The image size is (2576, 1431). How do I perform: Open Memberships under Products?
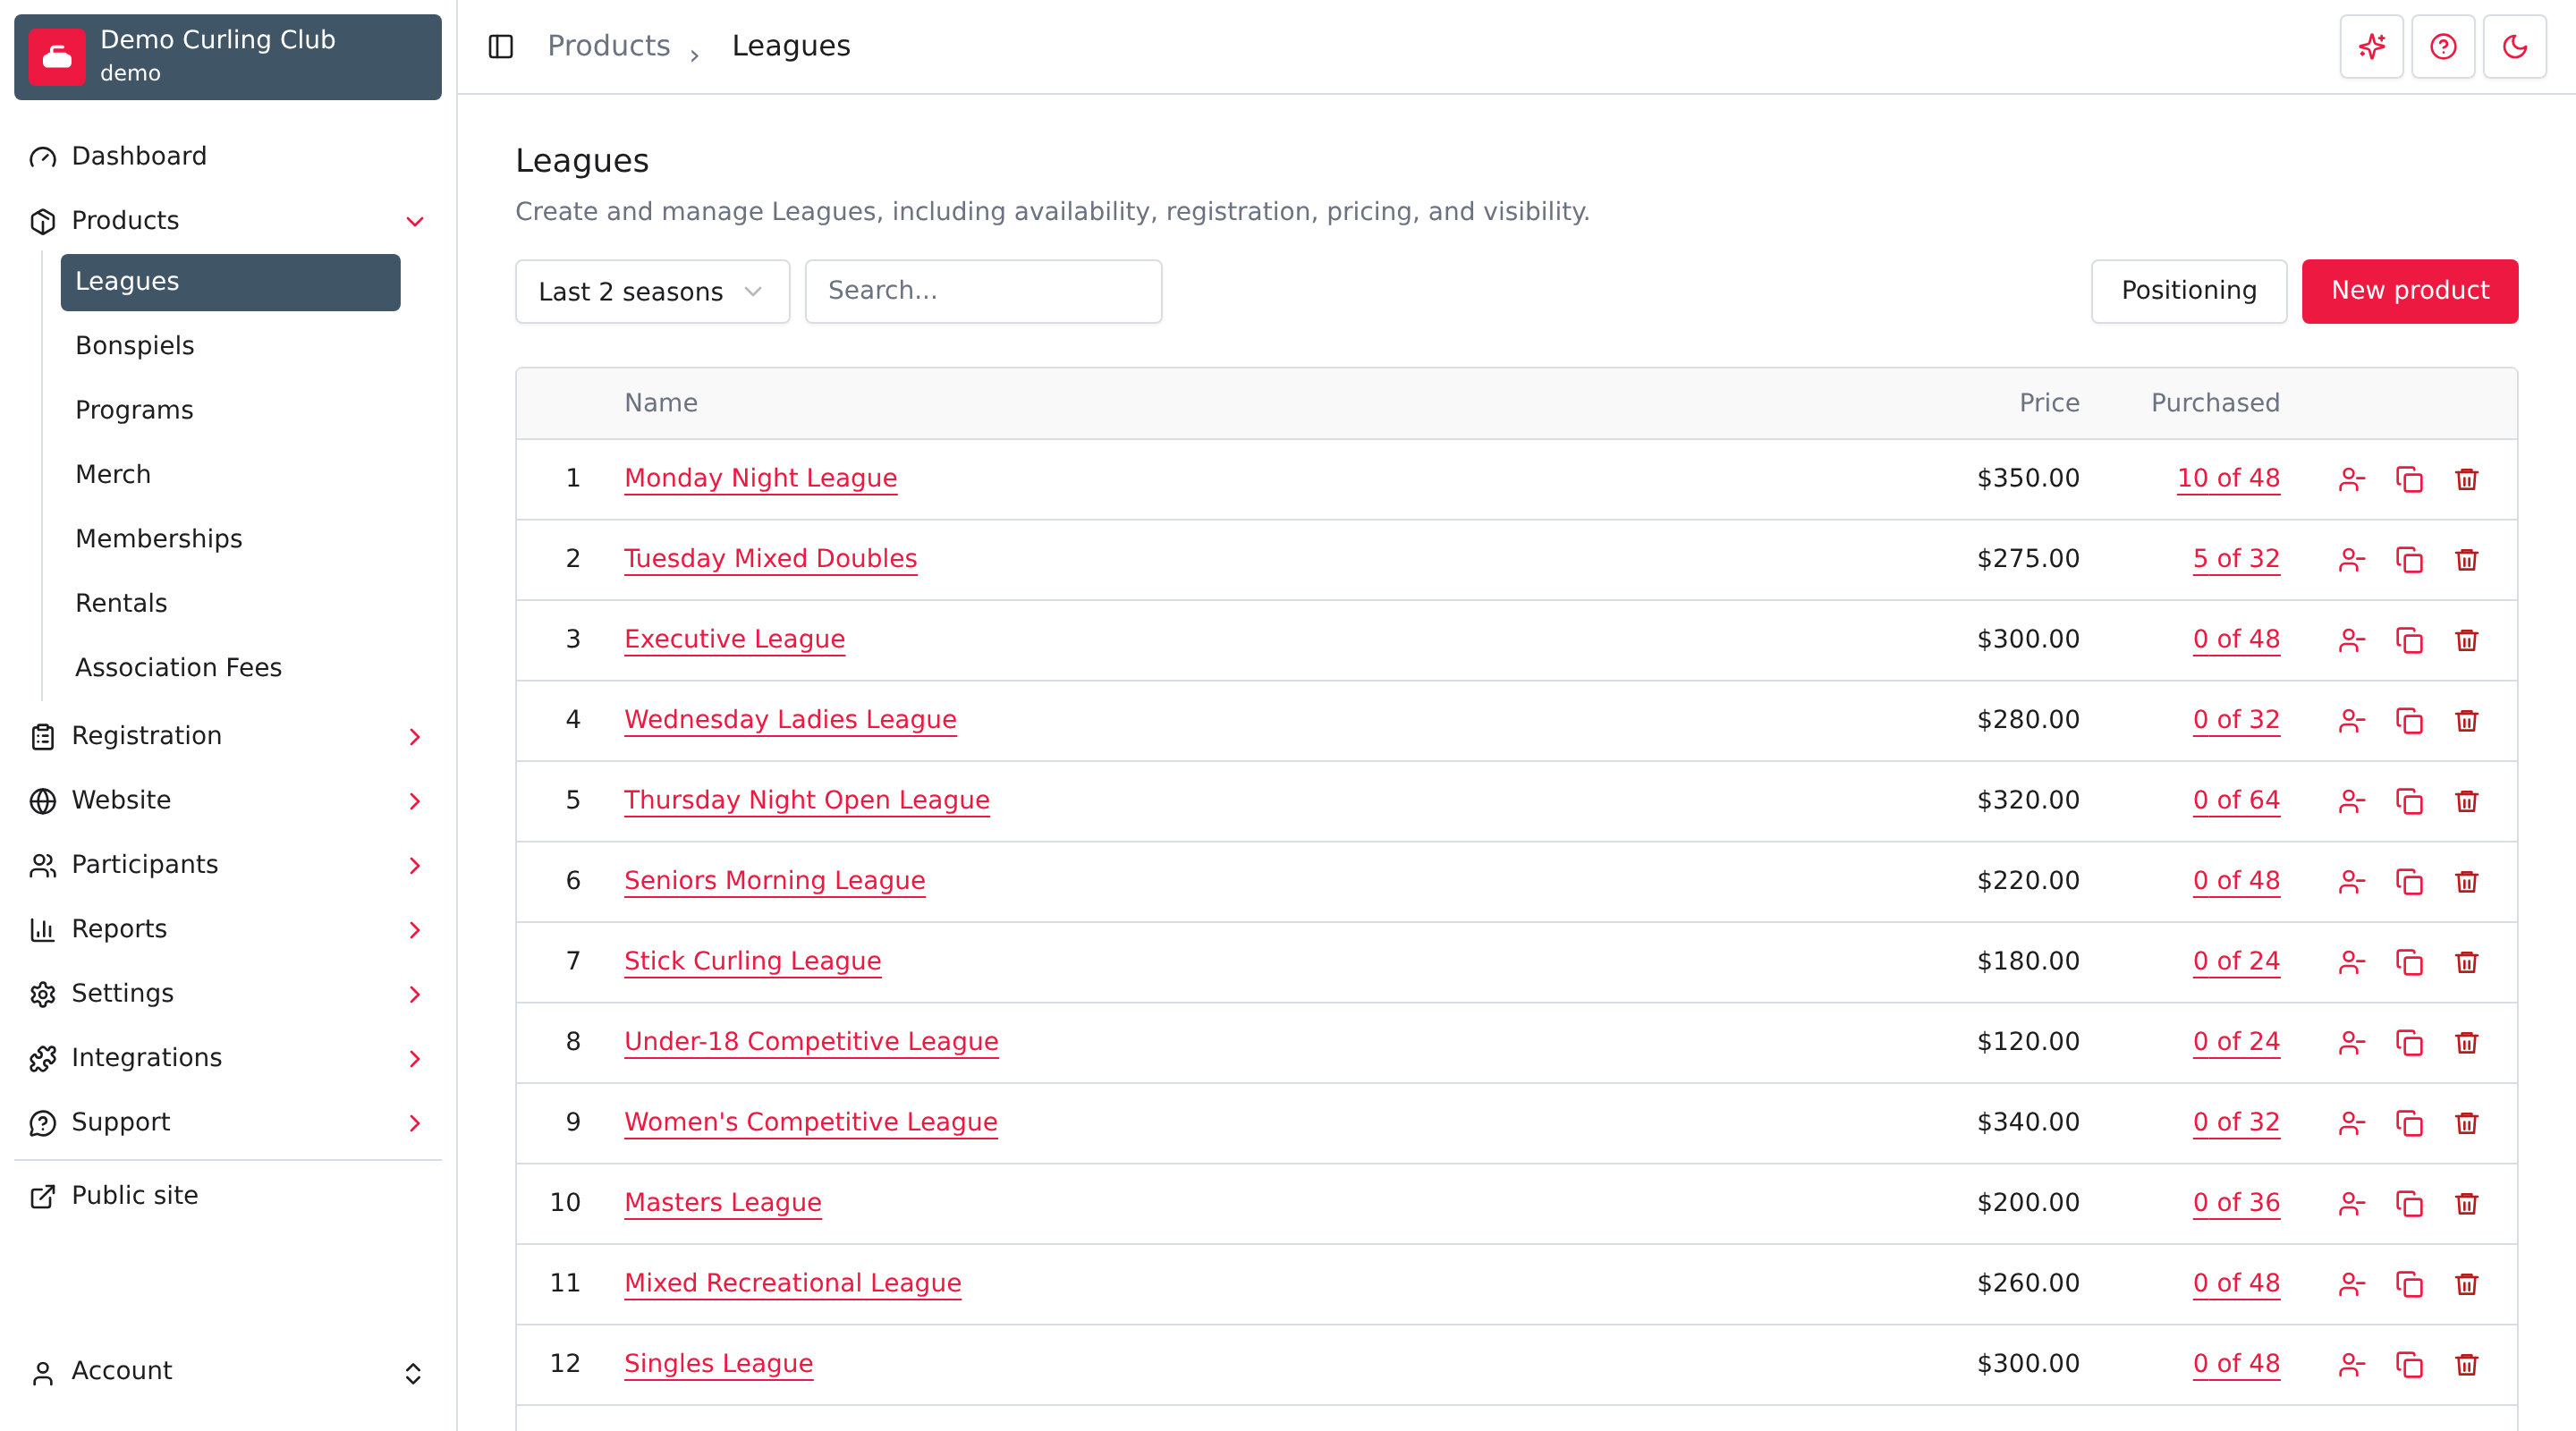coord(230,538)
